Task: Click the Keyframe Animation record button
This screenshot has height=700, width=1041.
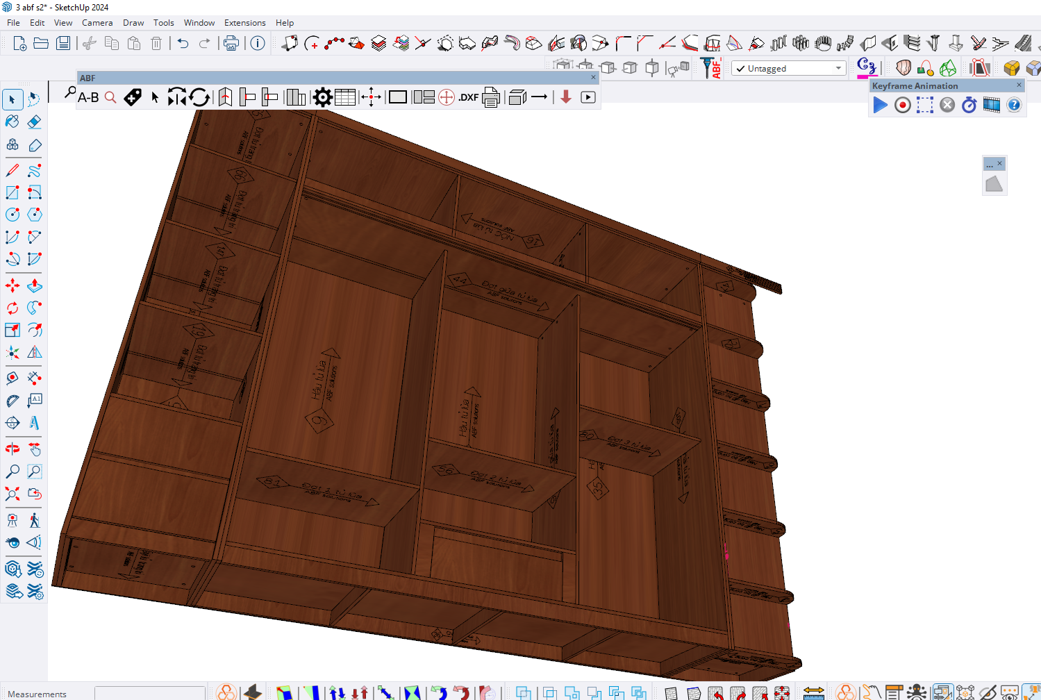Action: (902, 105)
